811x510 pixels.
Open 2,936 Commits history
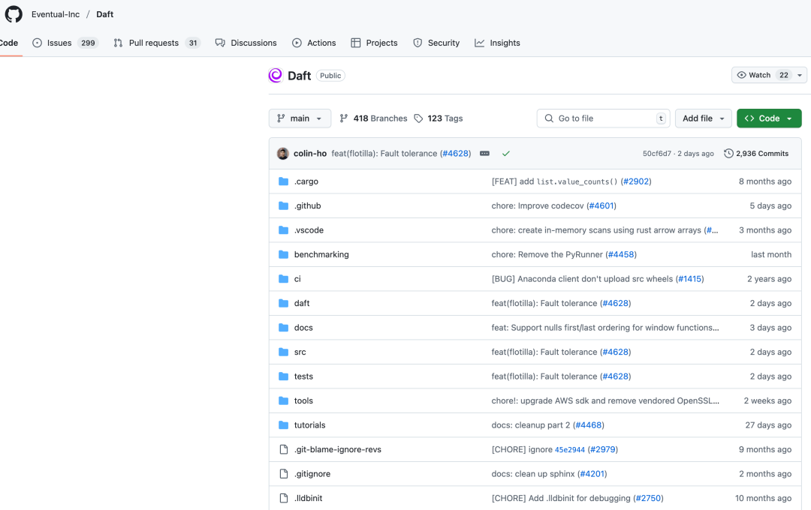click(756, 154)
